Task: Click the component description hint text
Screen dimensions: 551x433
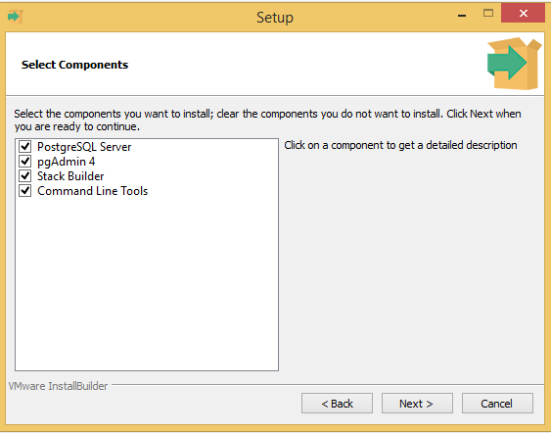Action: point(400,145)
